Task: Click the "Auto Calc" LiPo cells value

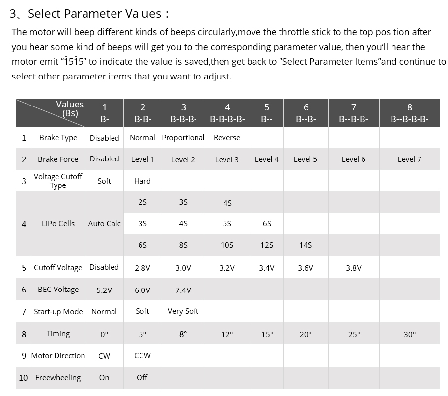Action: [104, 224]
